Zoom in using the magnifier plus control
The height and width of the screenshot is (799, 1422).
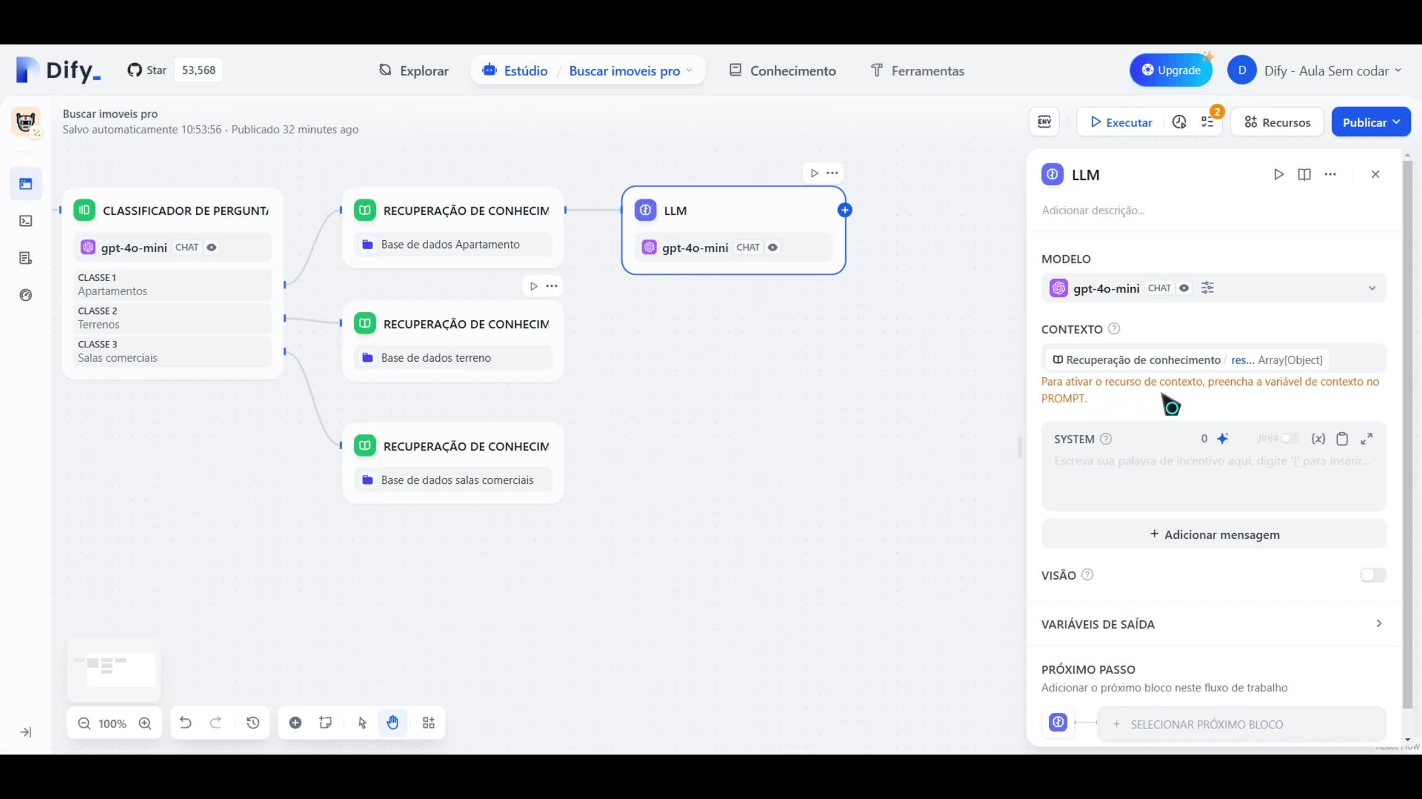coord(145,723)
